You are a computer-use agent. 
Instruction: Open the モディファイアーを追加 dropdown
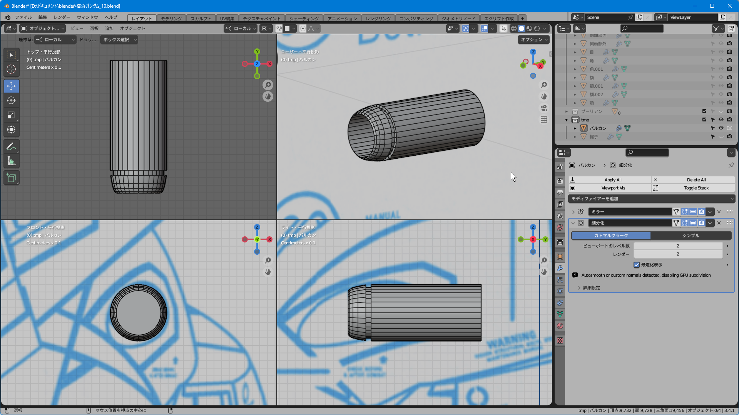pyautogui.click(x=651, y=199)
